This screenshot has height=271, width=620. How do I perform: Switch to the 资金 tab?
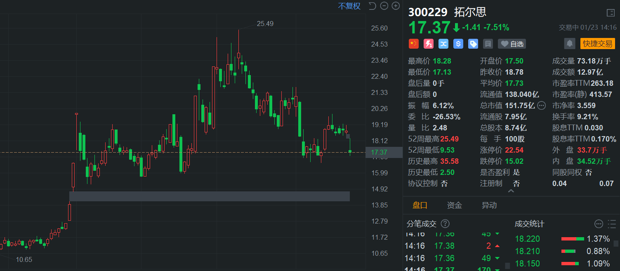point(455,205)
